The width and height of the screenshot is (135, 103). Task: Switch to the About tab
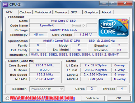[106, 12]
